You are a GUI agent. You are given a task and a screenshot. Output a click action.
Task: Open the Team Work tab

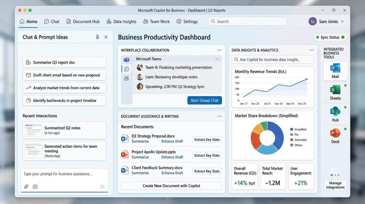(156, 21)
